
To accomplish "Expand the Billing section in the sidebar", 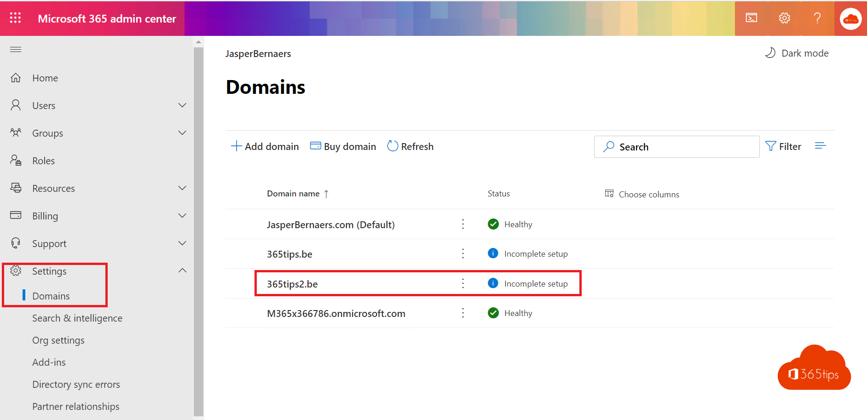I will coord(182,215).
